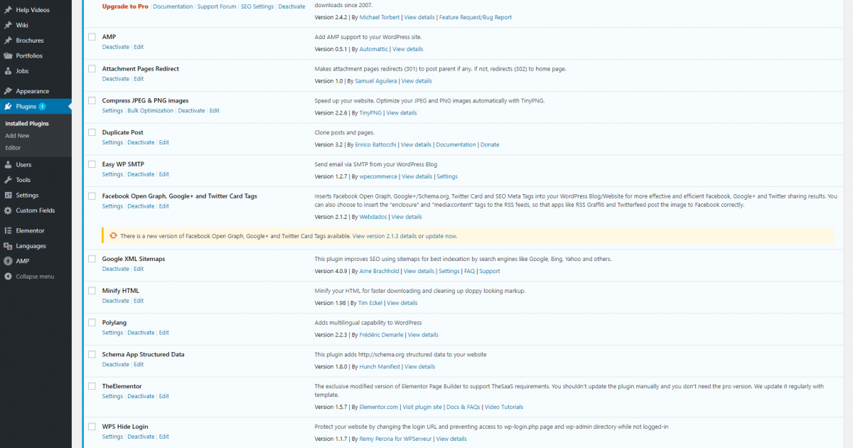Open Google XML Sitemaps FAQ link

[469, 271]
